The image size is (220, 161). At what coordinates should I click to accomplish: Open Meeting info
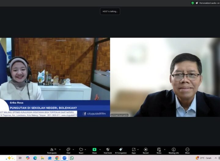pos(174,150)
